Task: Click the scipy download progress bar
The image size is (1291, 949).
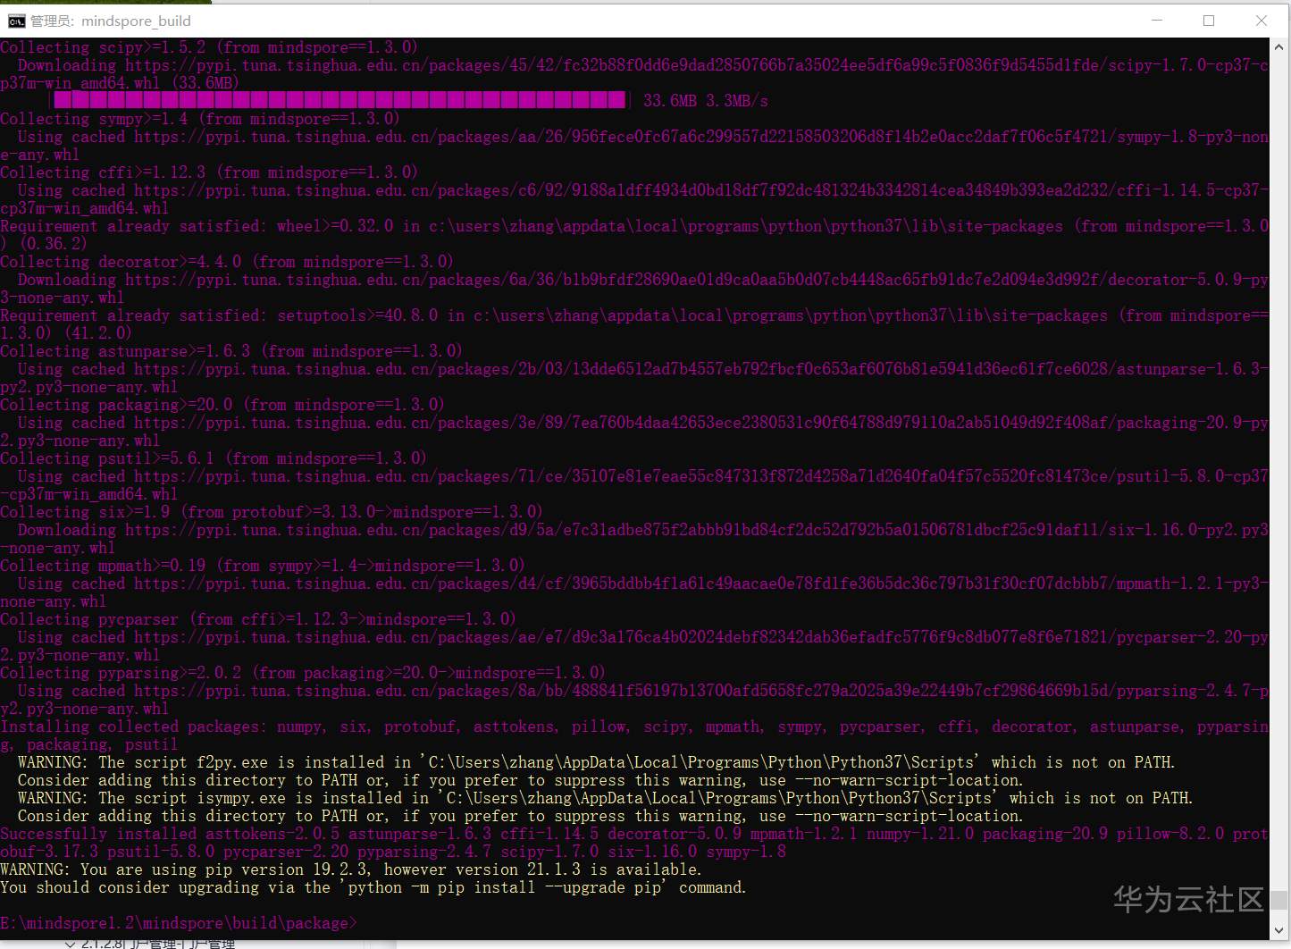Action: (339, 100)
